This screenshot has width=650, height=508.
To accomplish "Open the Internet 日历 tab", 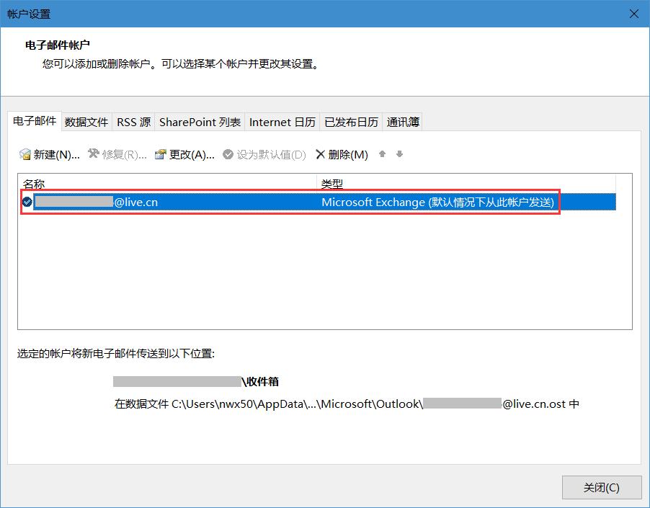I will pyautogui.click(x=282, y=122).
